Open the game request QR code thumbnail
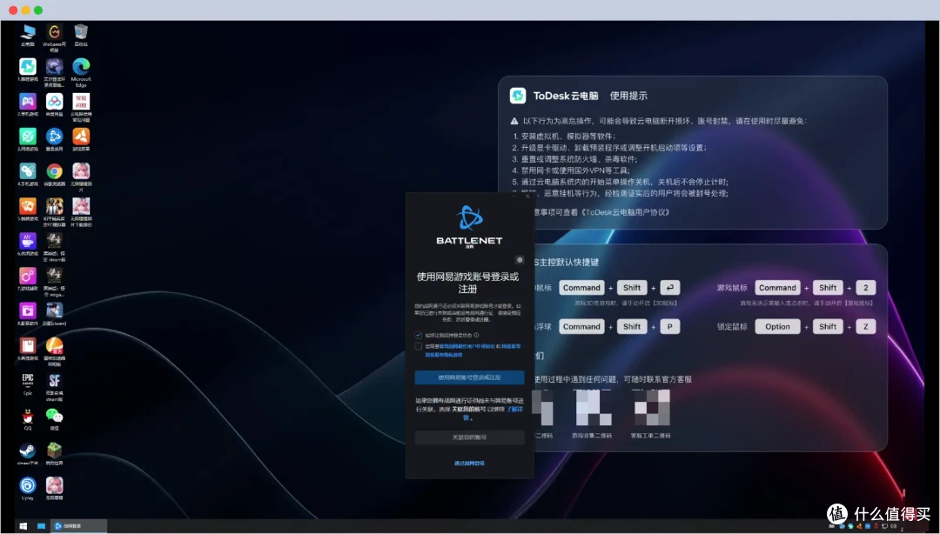 [x=593, y=407]
